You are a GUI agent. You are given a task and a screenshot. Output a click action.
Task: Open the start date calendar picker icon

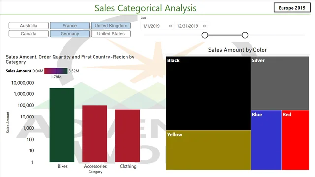(x=170, y=26)
